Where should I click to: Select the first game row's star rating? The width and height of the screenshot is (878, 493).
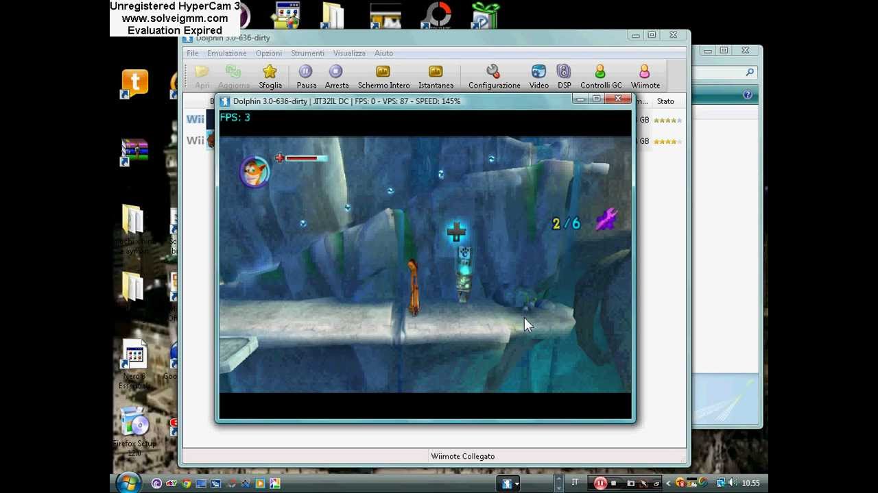tap(667, 121)
